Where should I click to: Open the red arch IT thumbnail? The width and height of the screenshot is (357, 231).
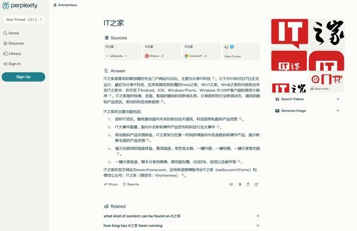(x=326, y=61)
